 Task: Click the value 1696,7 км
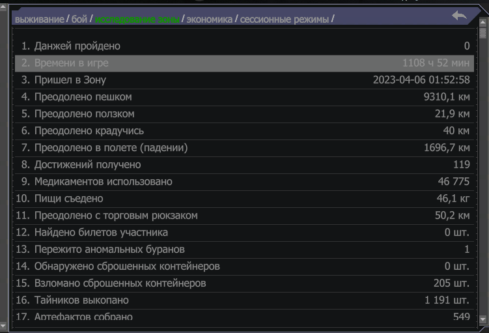pyautogui.click(x=447, y=148)
